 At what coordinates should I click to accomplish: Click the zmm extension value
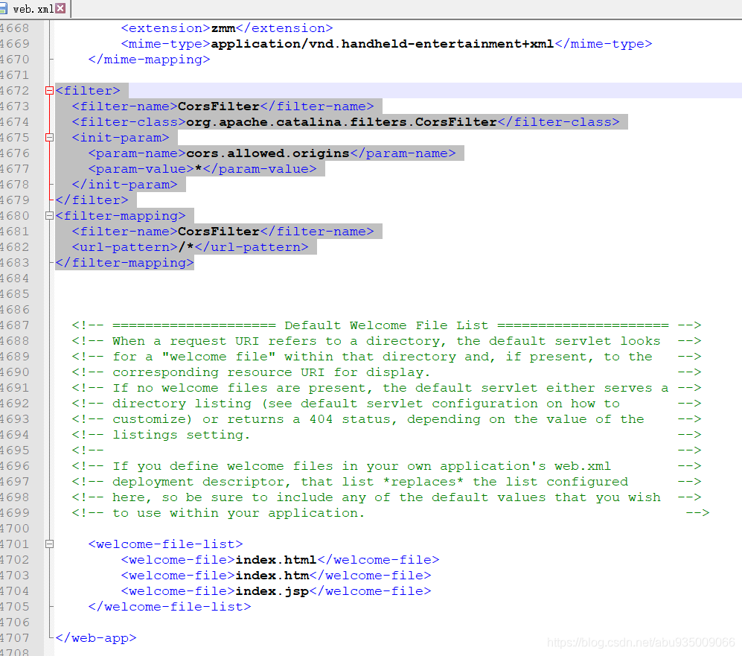[223, 28]
